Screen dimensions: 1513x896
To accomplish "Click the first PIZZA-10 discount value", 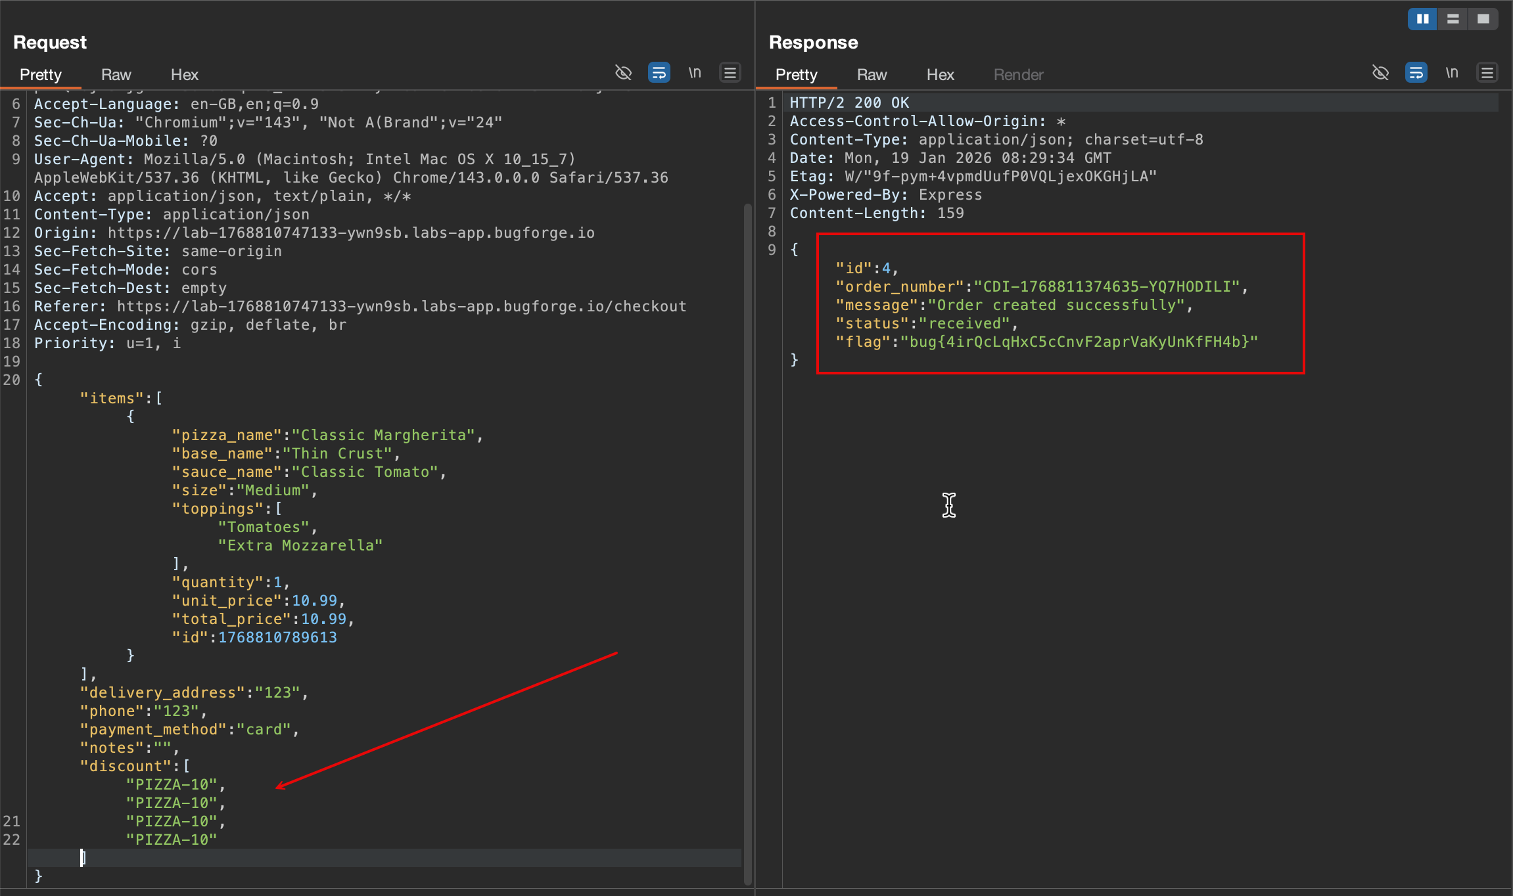I will point(172,785).
